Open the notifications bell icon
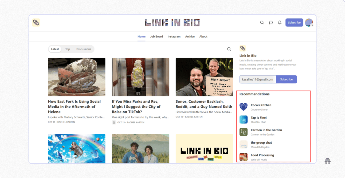Viewport: 345px width, 178px height. click(280, 22)
